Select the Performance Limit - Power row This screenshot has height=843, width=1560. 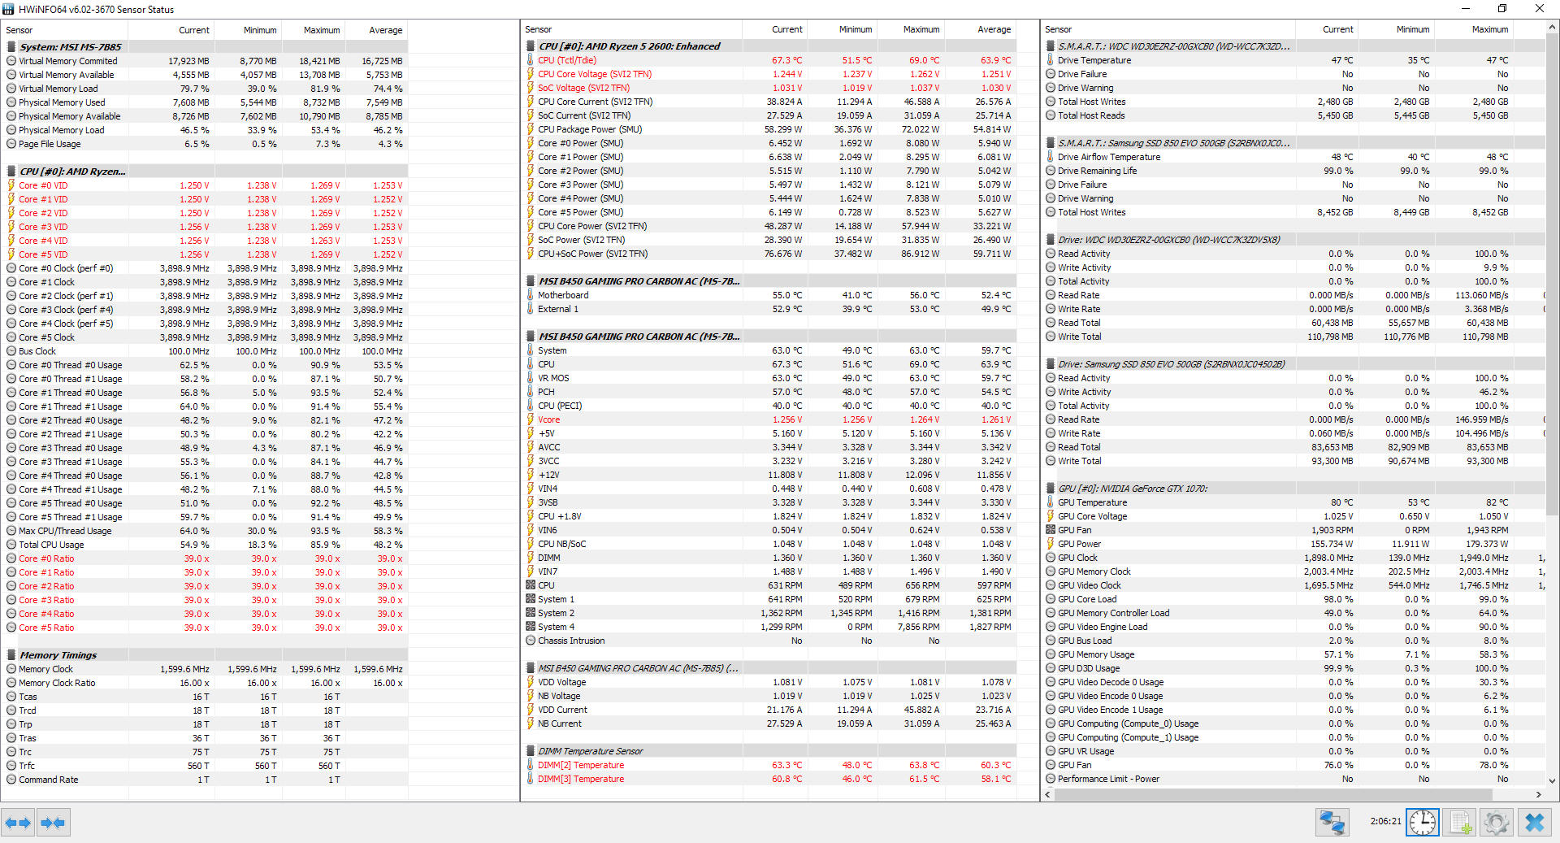point(1293,779)
